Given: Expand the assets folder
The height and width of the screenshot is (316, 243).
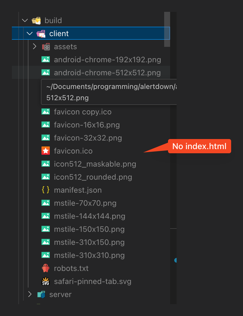Looking at the screenshot, I should tap(35, 47).
